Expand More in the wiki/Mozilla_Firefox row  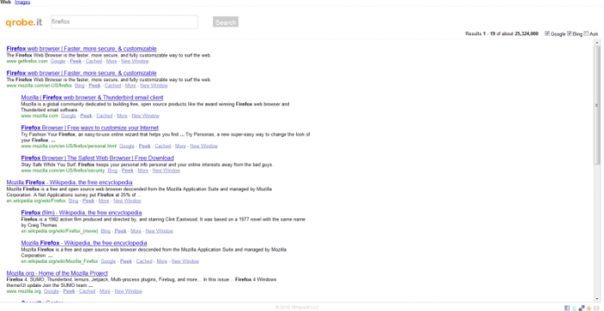pyautogui.click(x=162, y=261)
